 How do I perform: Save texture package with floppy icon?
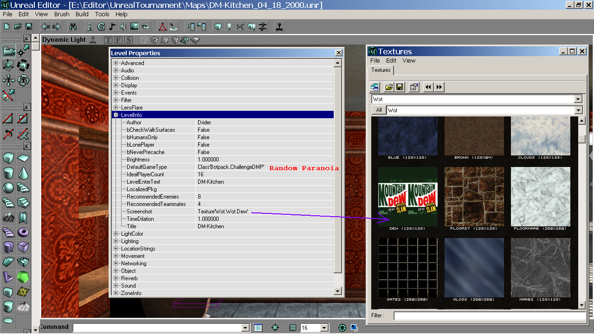pyautogui.click(x=400, y=87)
